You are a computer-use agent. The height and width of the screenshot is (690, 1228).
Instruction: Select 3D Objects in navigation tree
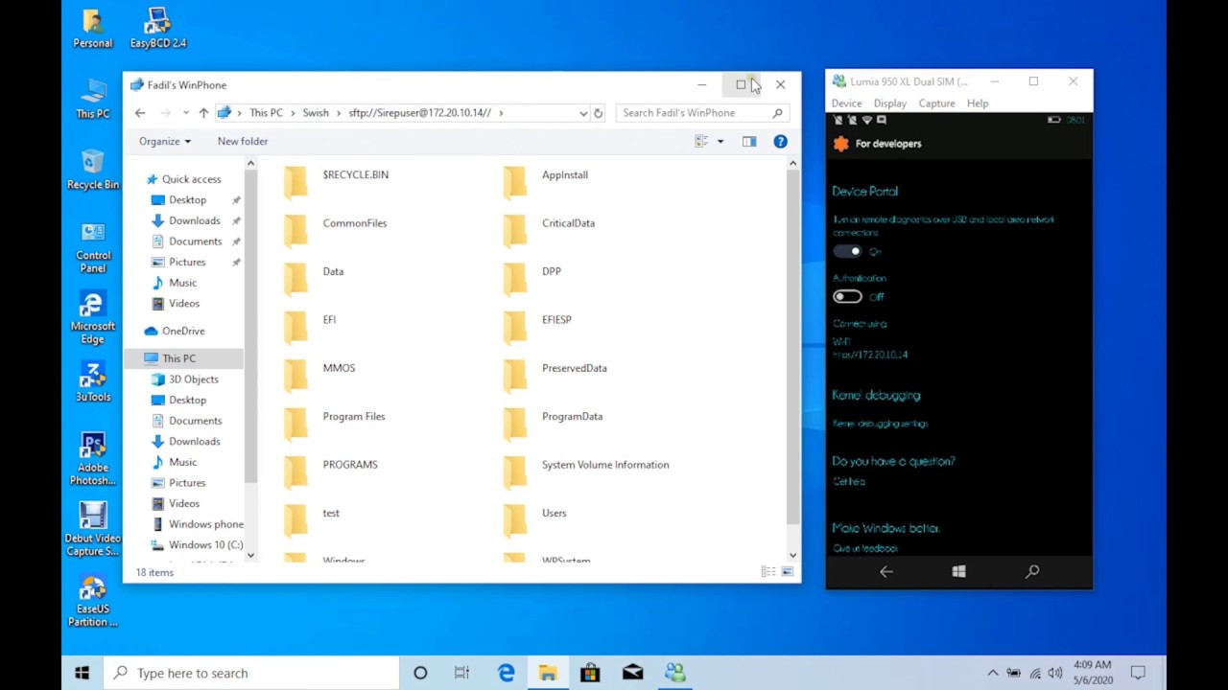pos(184,379)
